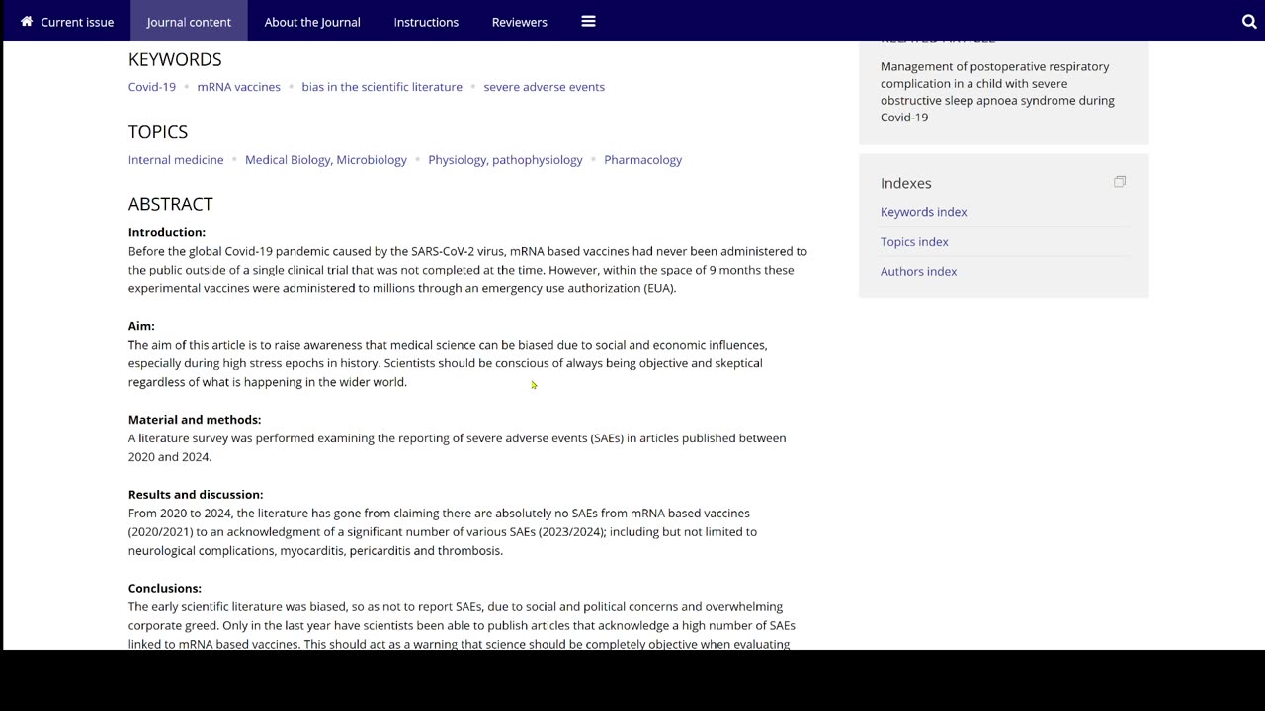This screenshot has height=711, width=1265.
Task: Open the Internal medicine topic
Action: tap(176, 160)
